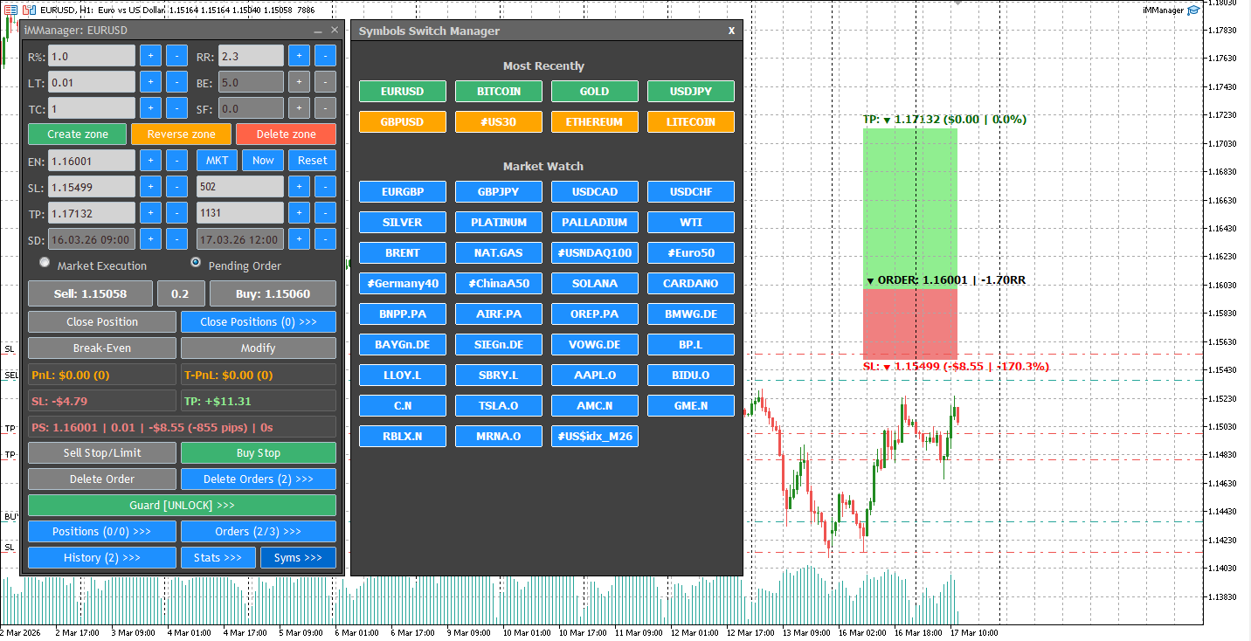Switch to the GOLD symbol
This screenshot has width=1251, height=641.
[x=595, y=92]
